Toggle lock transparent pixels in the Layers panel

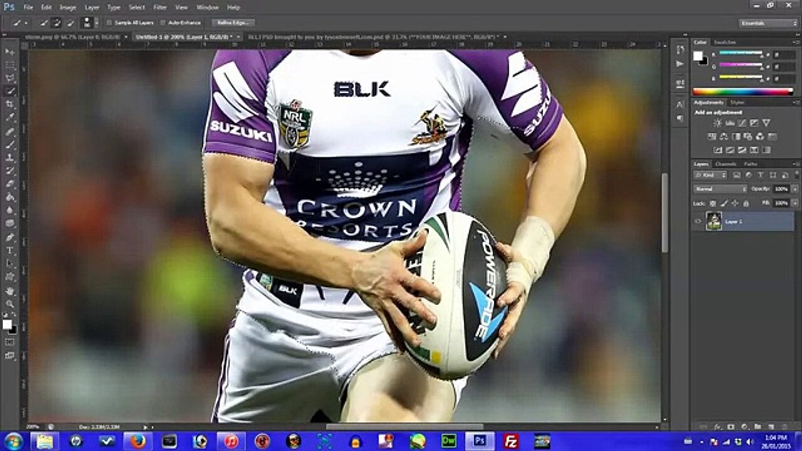[x=713, y=204]
